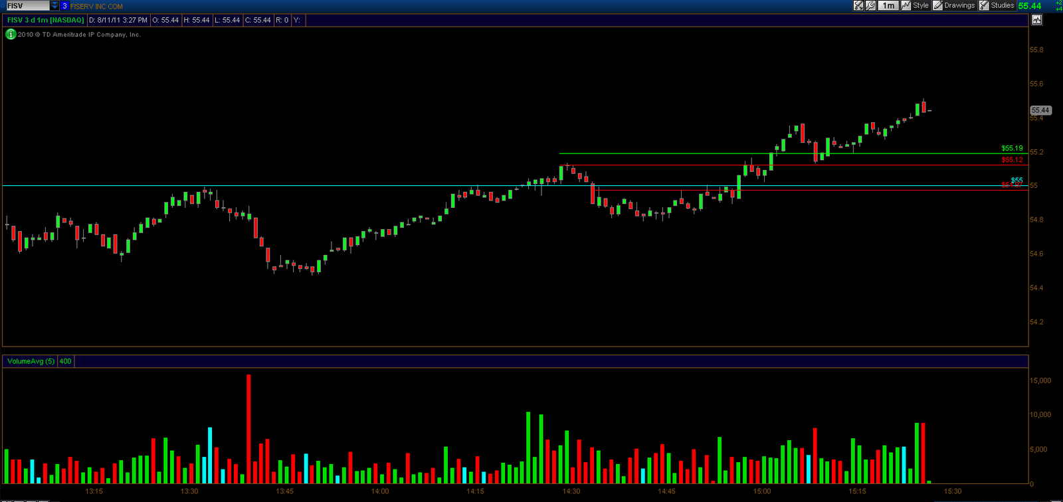Click the FISV 3 d 1m [NASDAQ] chart label
The width and height of the screenshot is (1063, 502).
pos(45,20)
